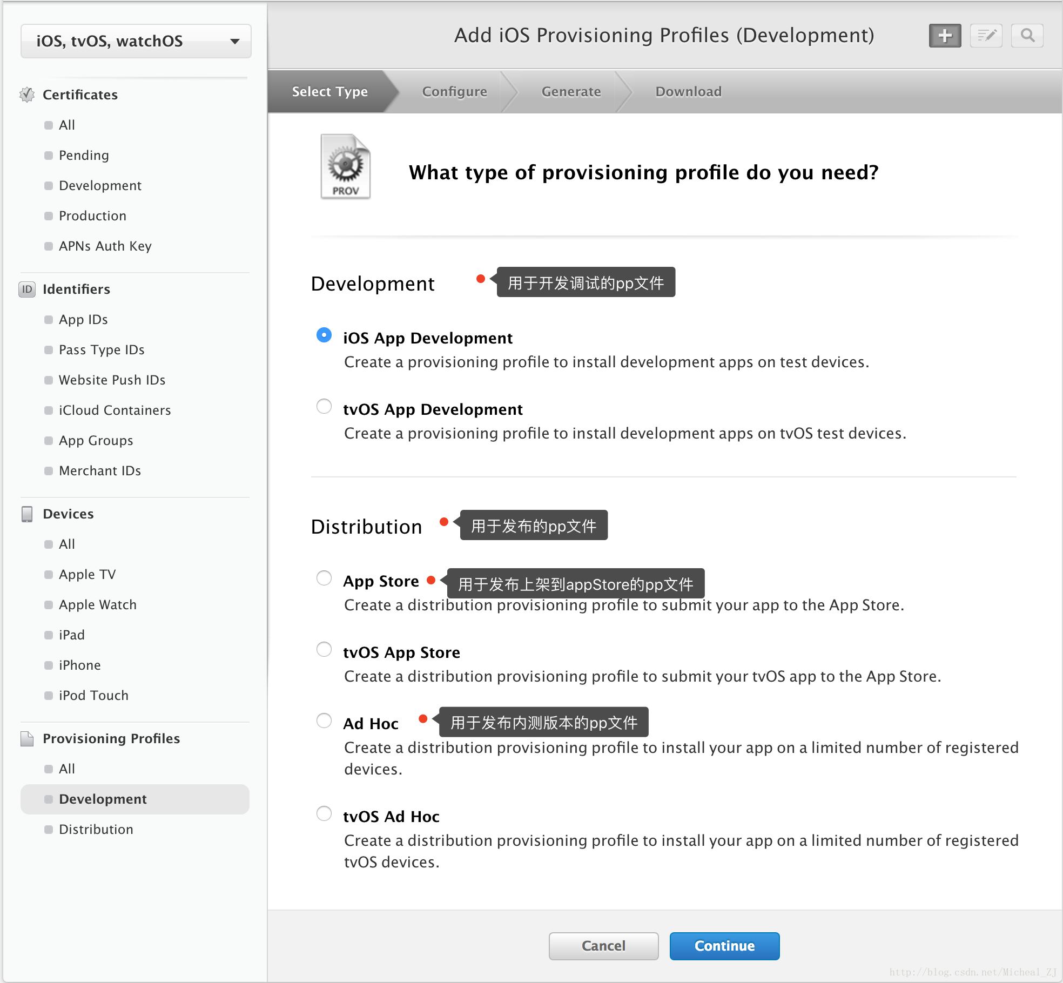This screenshot has height=983, width=1063.
Task: Select tvOS Ad Hoc radio button
Action: (324, 813)
